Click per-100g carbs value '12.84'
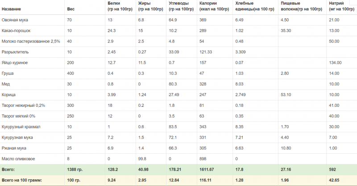Viewport: 357px width, 186px height. pos(174,180)
